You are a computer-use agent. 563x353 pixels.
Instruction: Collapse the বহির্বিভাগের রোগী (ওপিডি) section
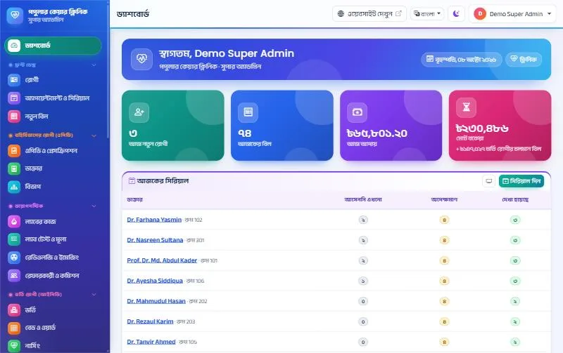(94, 135)
